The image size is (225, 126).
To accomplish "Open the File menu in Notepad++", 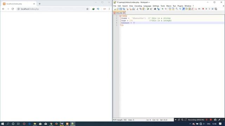I will click(115, 6).
